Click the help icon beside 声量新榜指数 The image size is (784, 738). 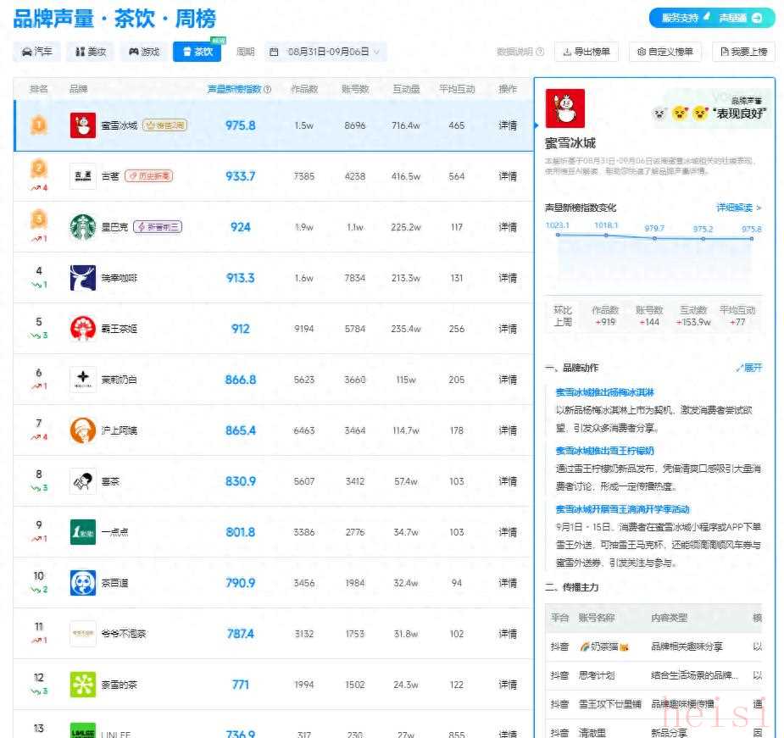tap(268, 89)
